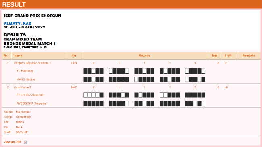Click team name Kazakhstan 2
Viewport: 262px width, 147px height.
23,87
